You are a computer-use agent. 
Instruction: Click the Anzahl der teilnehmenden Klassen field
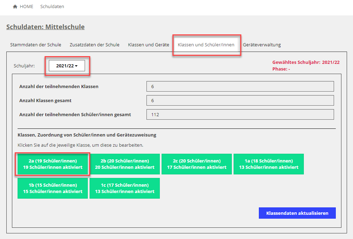tap(240, 87)
